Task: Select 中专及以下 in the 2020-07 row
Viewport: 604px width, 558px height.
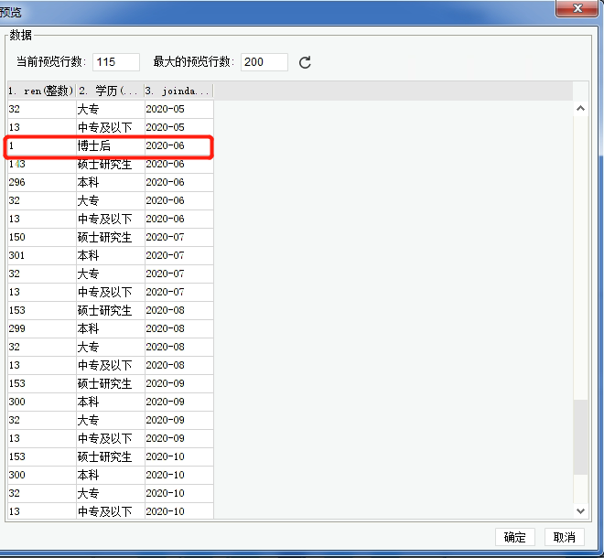Action: click(111, 292)
